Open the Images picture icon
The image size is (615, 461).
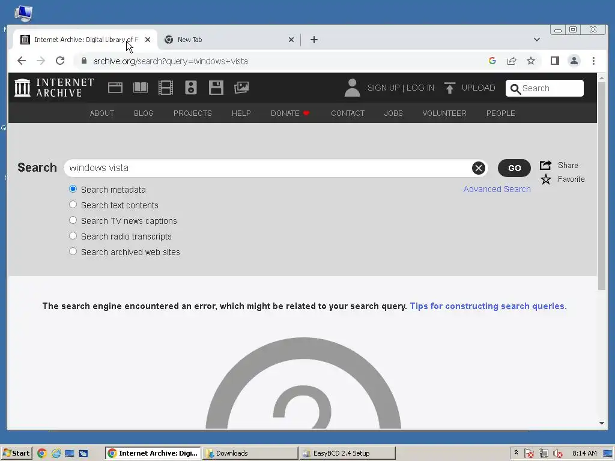(x=241, y=88)
